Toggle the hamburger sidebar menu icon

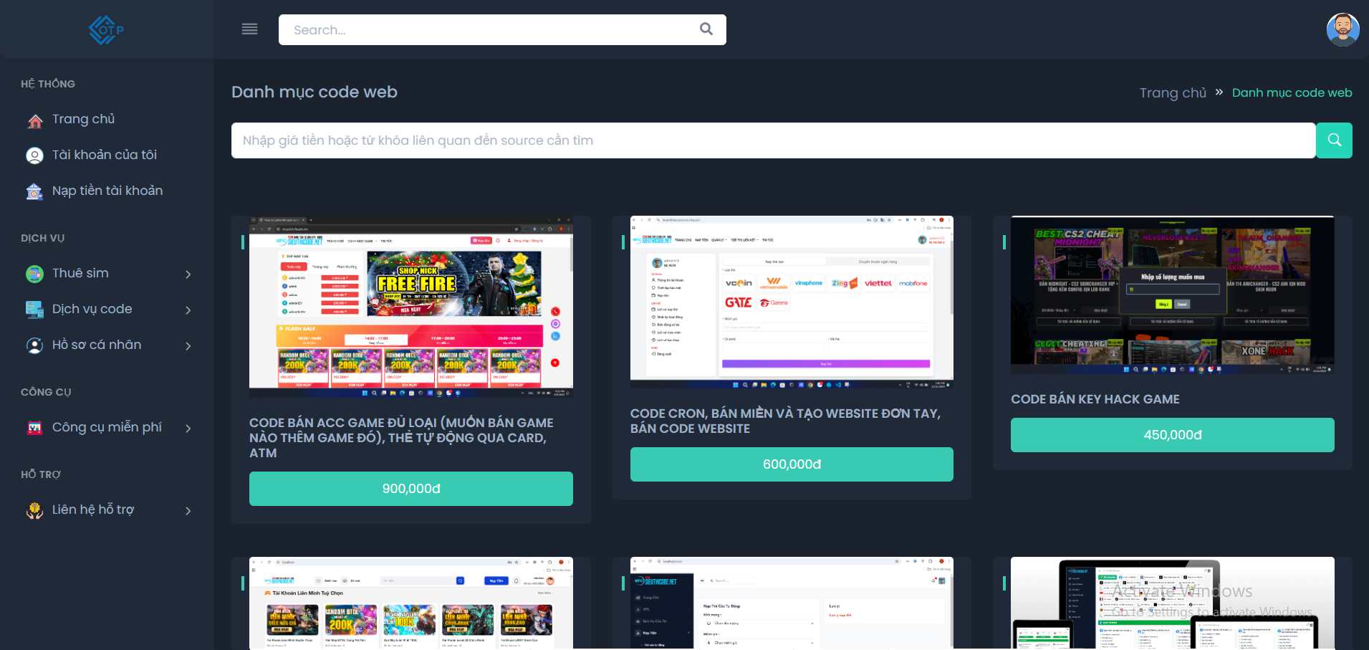coord(249,29)
